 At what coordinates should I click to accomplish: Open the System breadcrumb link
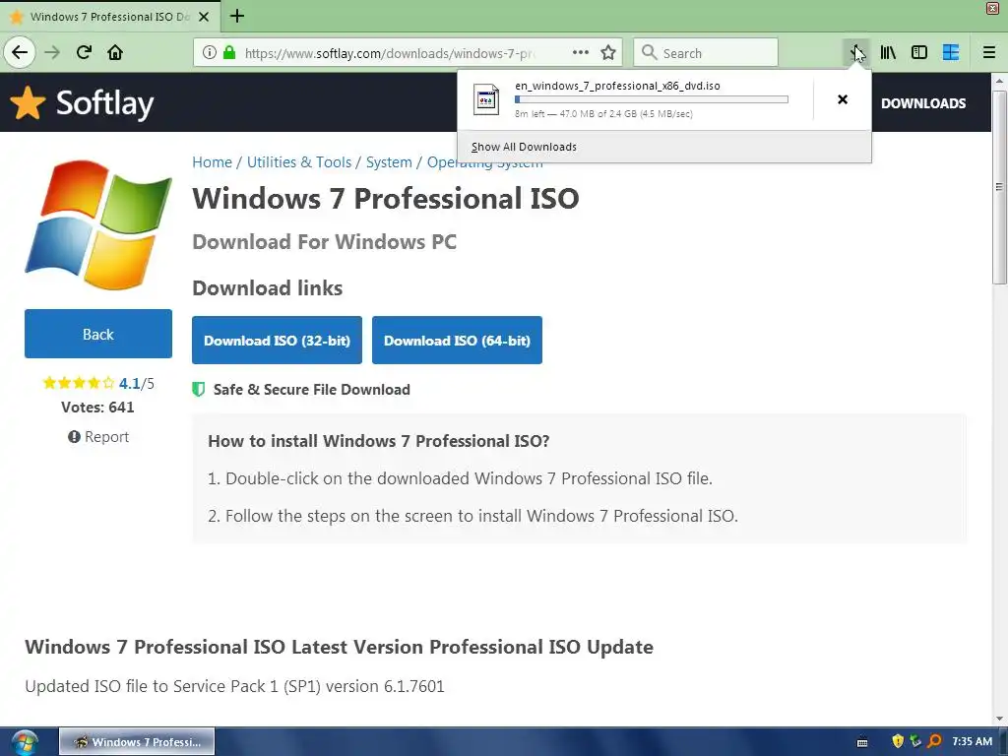[x=389, y=162]
